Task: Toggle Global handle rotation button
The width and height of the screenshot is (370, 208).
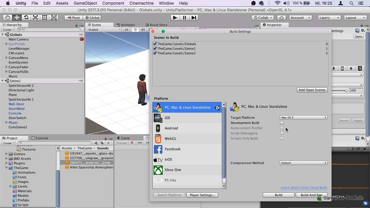Action: 92,18
